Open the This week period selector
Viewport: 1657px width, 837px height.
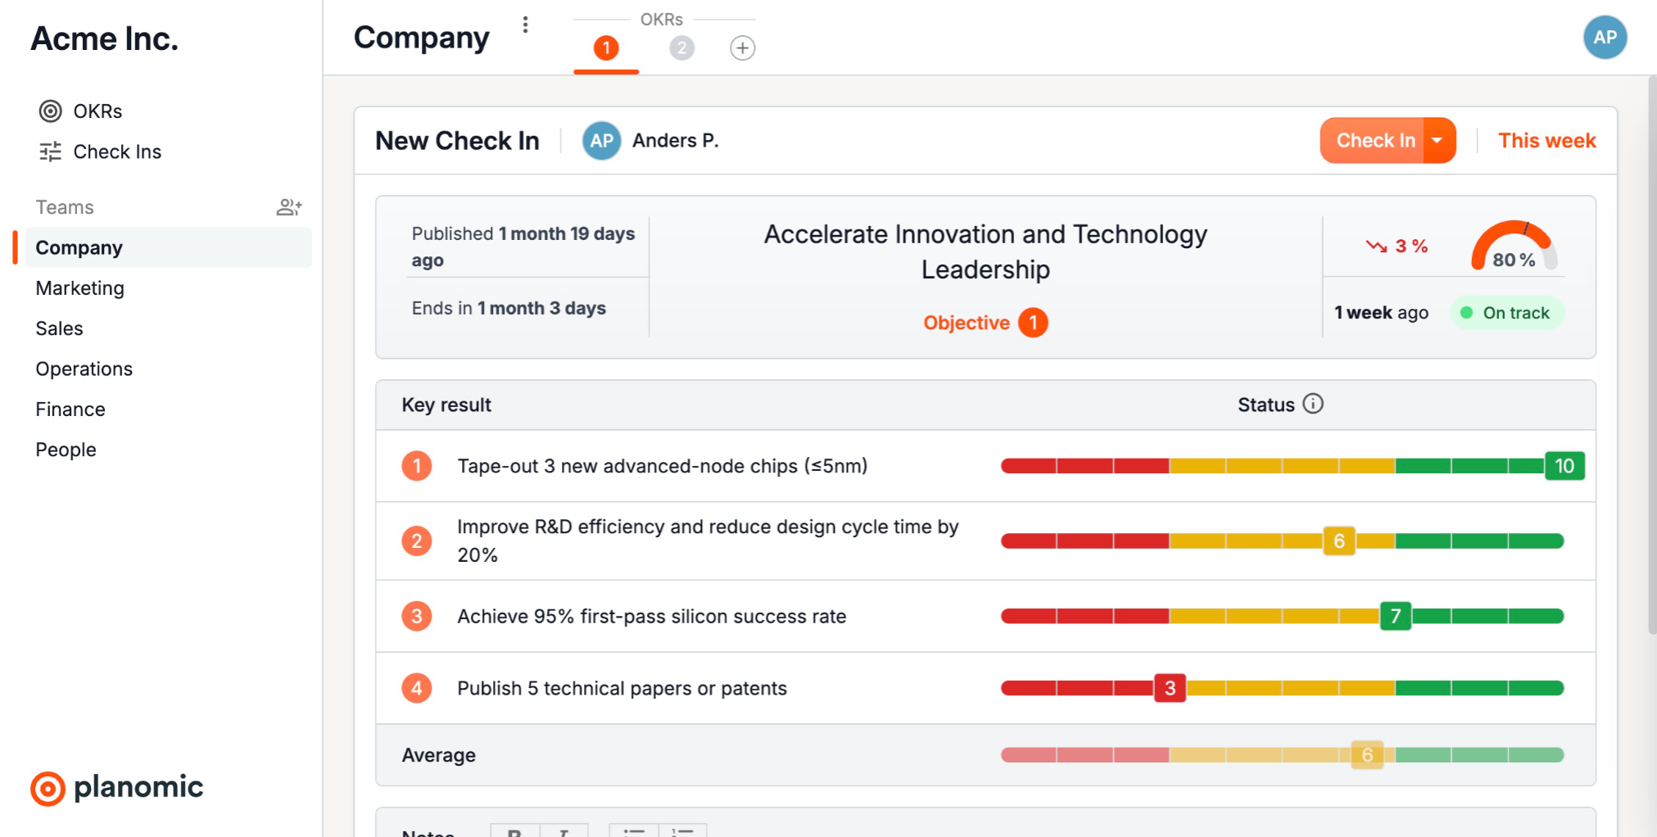click(1546, 141)
